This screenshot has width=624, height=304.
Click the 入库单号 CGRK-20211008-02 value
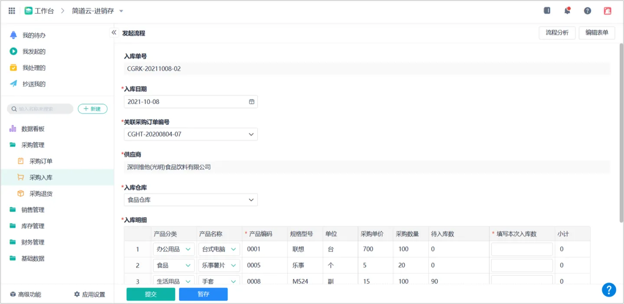(x=154, y=69)
